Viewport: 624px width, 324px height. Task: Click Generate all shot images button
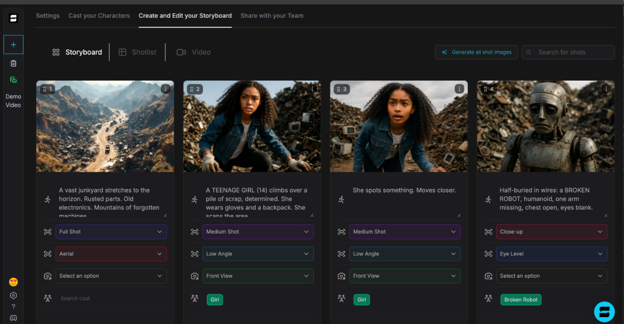(476, 52)
